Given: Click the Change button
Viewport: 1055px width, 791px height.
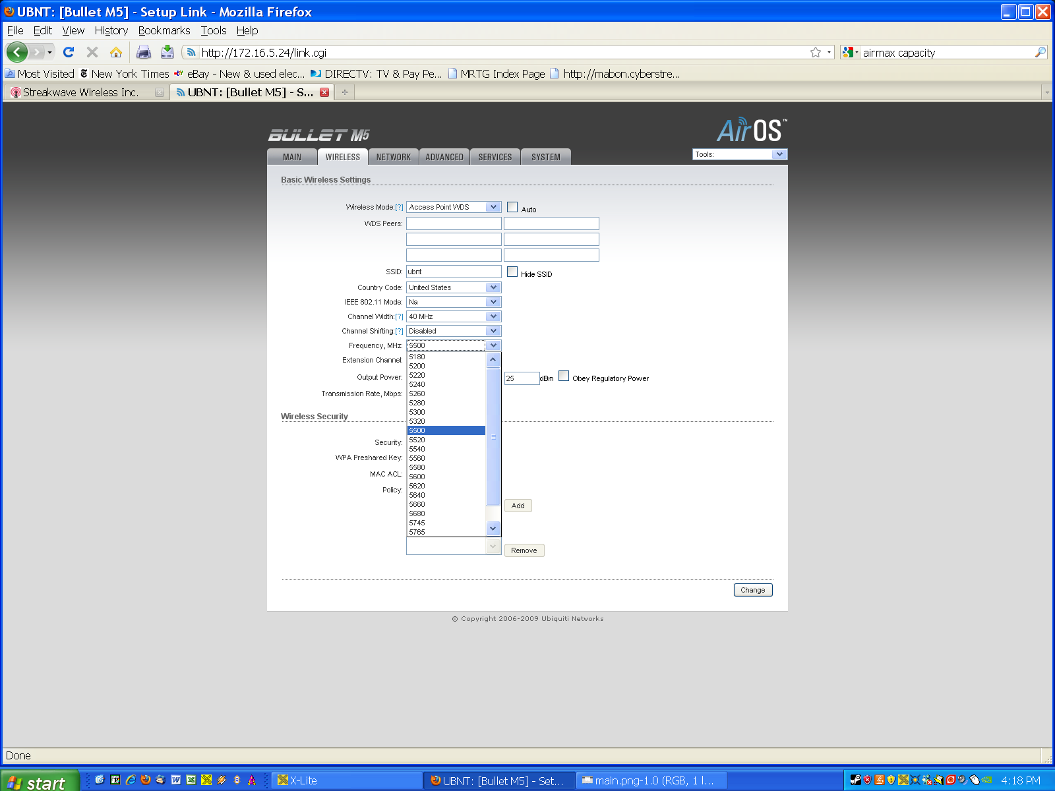Looking at the screenshot, I should tap(752, 590).
